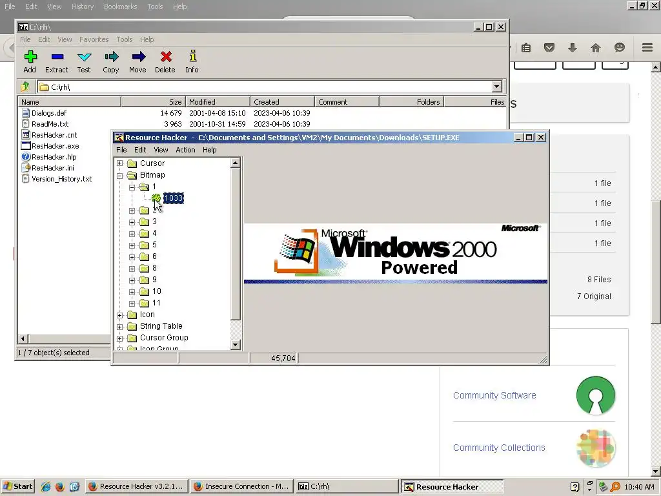Click the Firefox bookmarks list icon
The height and width of the screenshot is (496, 661).
pyautogui.click(x=525, y=48)
